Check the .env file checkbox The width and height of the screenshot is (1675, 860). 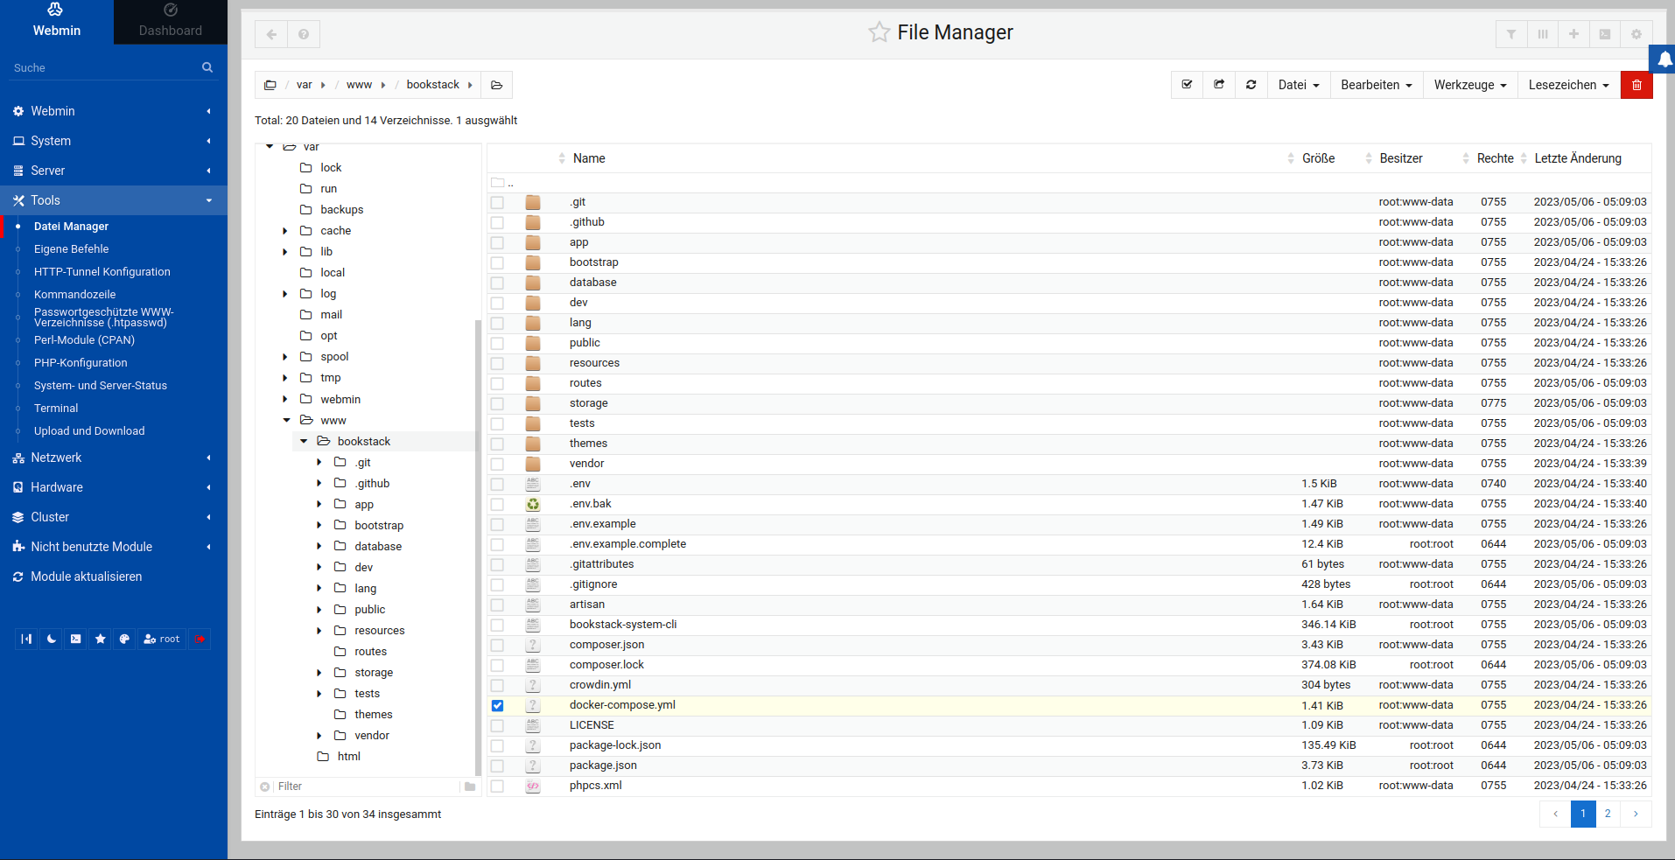pos(497,484)
